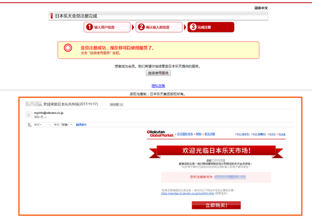Click the 翻譯郵件 translate message link
The width and height of the screenshot is (312, 222).
pos(82,124)
